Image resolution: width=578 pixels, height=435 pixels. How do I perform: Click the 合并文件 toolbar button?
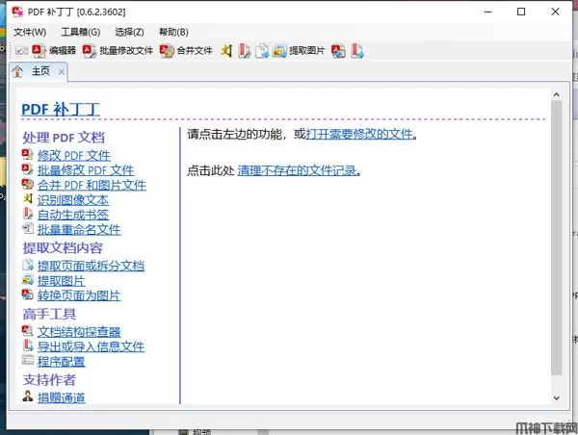[186, 50]
